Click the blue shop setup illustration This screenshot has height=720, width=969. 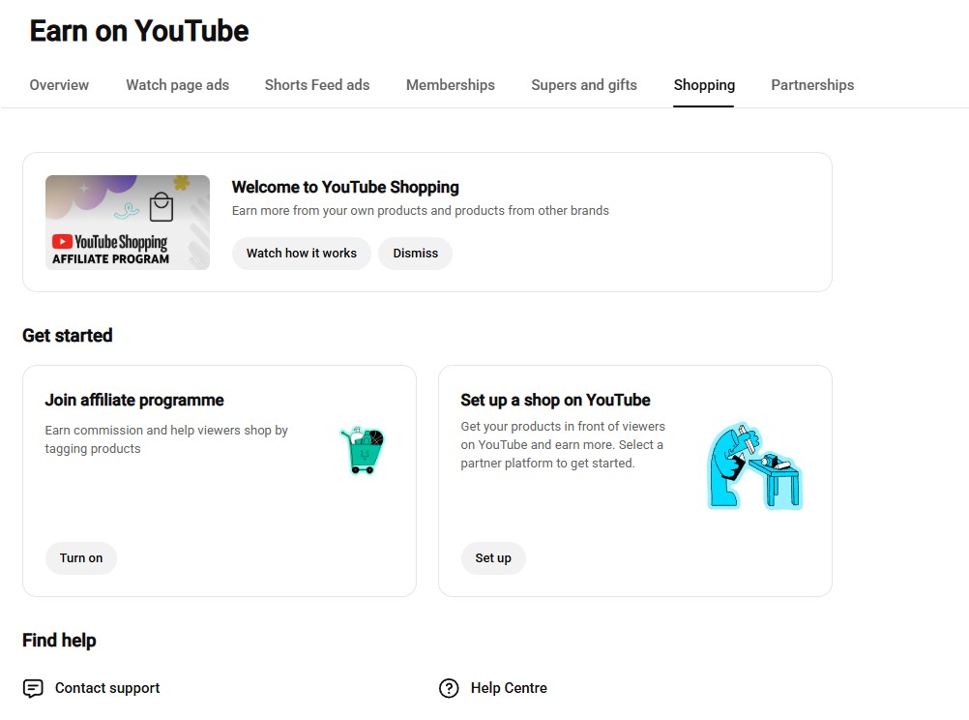click(754, 466)
